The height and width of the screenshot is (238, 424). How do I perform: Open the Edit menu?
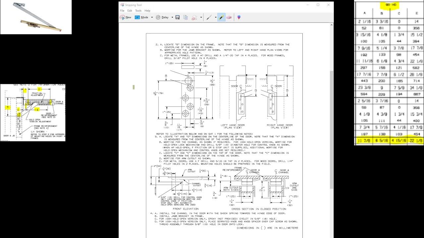[x=130, y=11]
